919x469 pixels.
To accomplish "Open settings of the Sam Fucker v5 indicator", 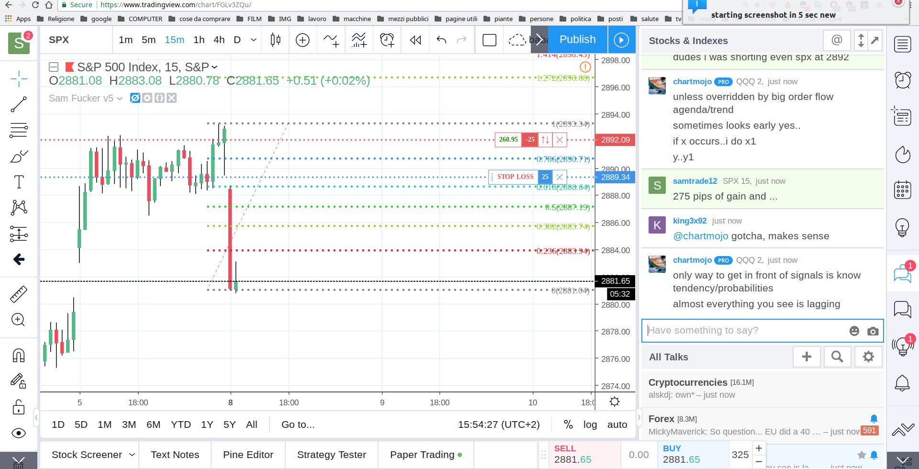I will click(147, 98).
